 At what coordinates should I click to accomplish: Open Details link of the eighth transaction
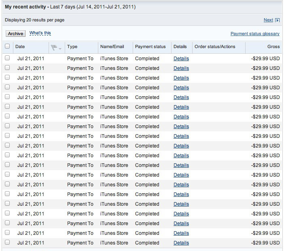point(181,127)
